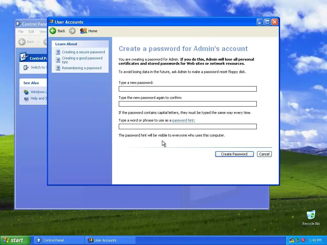327x245 pixels.
Task: Focus the password hint text field
Action: pyautogui.click(x=187, y=126)
